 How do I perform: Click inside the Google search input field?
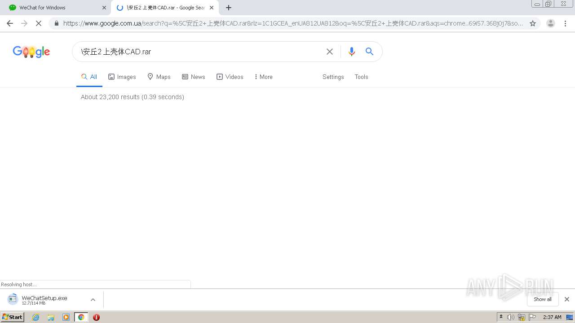(x=200, y=52)
